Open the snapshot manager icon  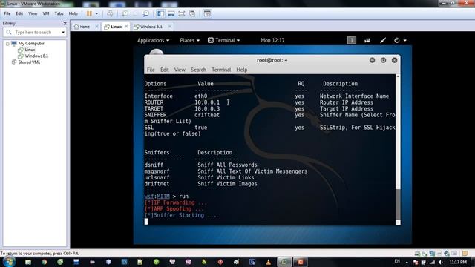[146, 13]
